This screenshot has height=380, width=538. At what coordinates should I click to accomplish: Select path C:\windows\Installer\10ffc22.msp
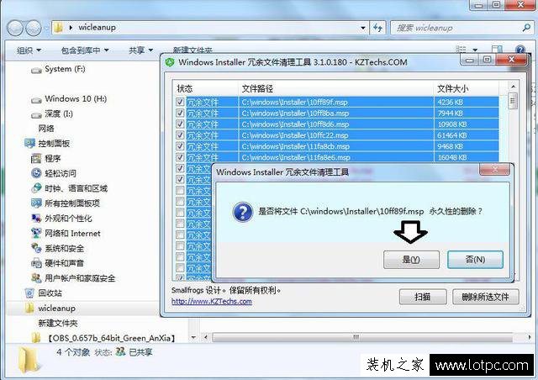point(295,135)
